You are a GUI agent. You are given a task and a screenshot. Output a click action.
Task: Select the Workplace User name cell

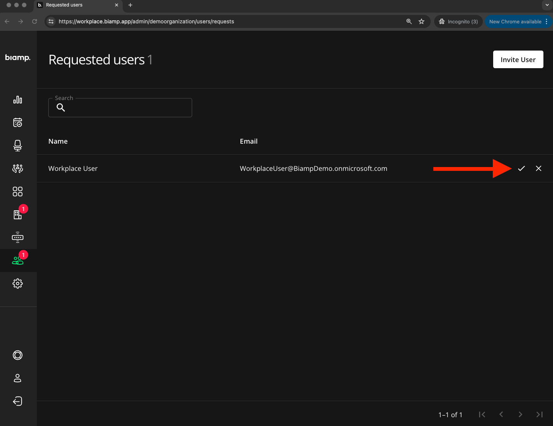(x=73, y=169)
